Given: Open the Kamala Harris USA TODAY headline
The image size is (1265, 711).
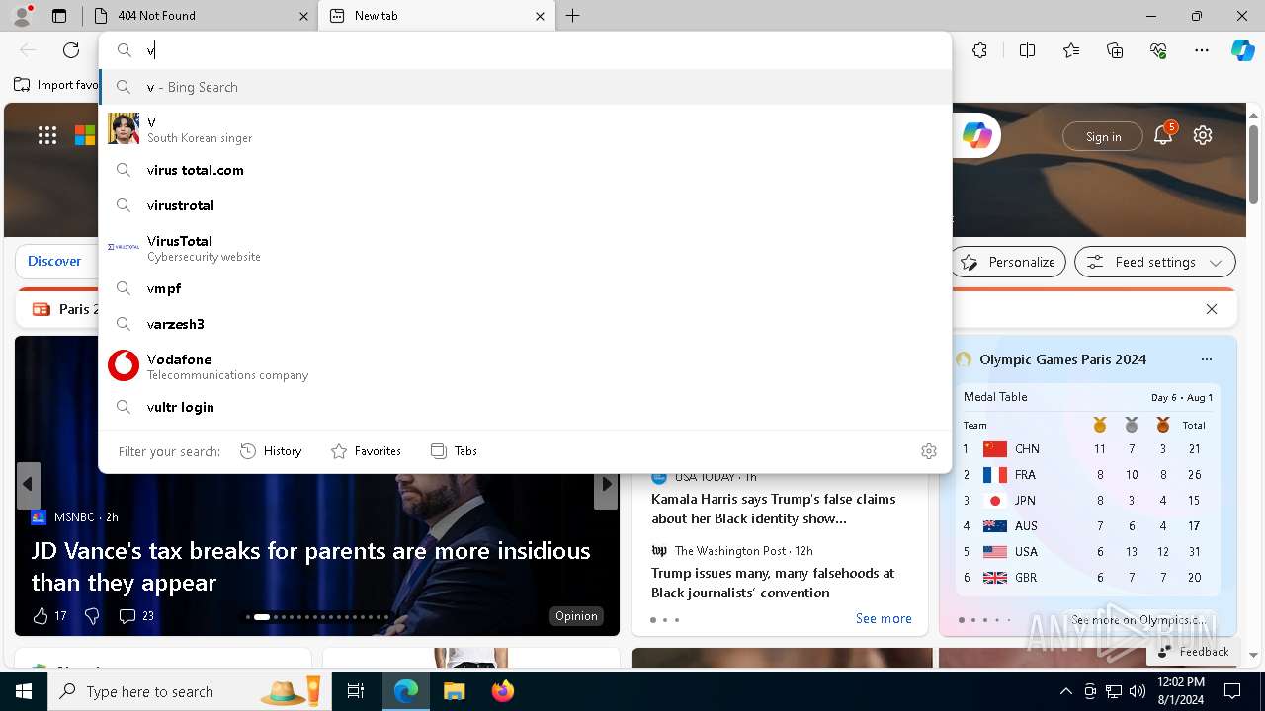Looking at the screenshot, I should click(773, 509).
